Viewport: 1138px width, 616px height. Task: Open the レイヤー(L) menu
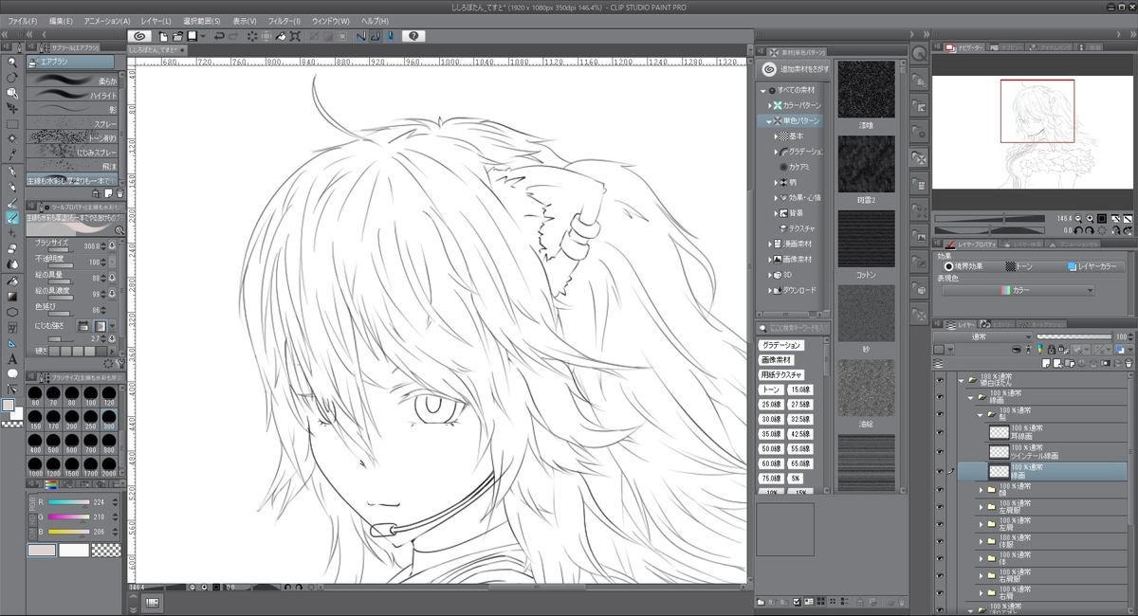pos(154,20)
